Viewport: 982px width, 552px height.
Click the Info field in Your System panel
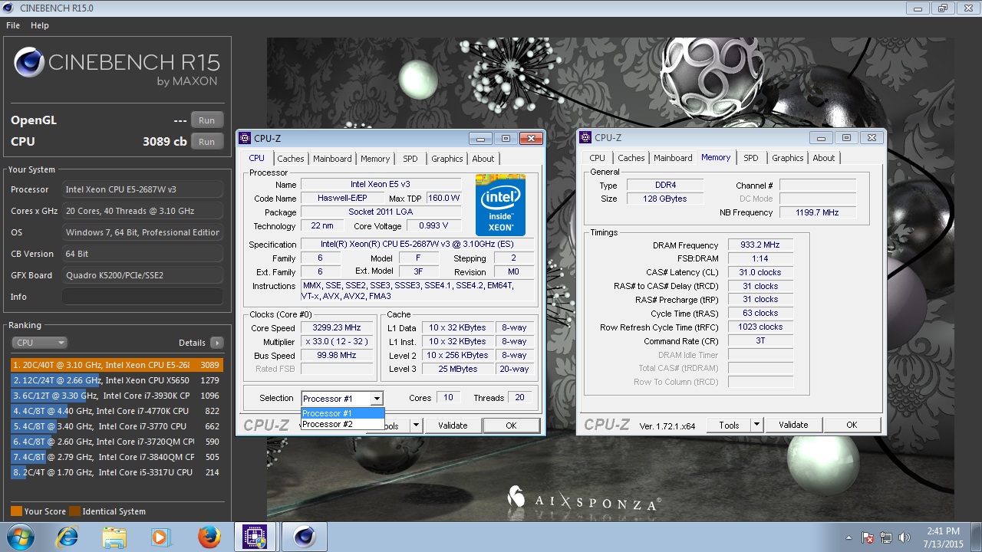pos(142,297)
